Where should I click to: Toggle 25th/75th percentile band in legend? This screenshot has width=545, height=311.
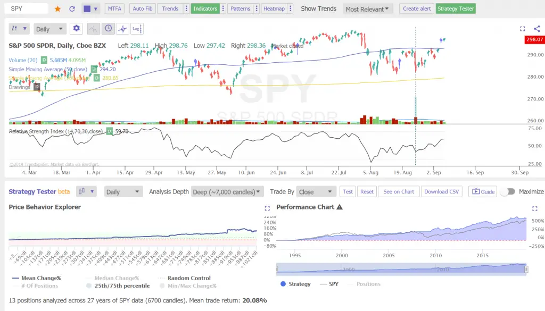coord(118,285)
